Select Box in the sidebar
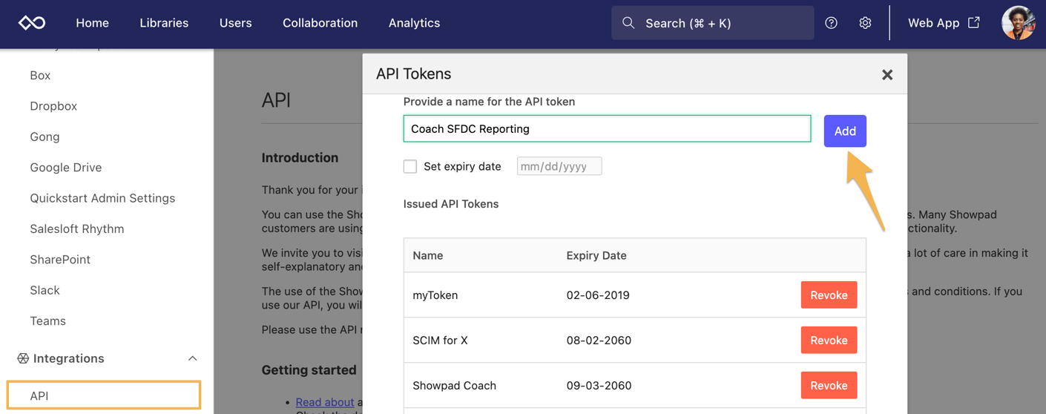Viewport: 1046px width, 414px height. [x=40, y=75]
